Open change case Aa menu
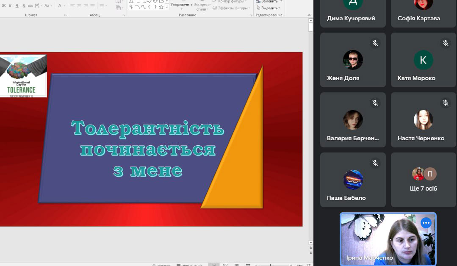 click(48, 6)
